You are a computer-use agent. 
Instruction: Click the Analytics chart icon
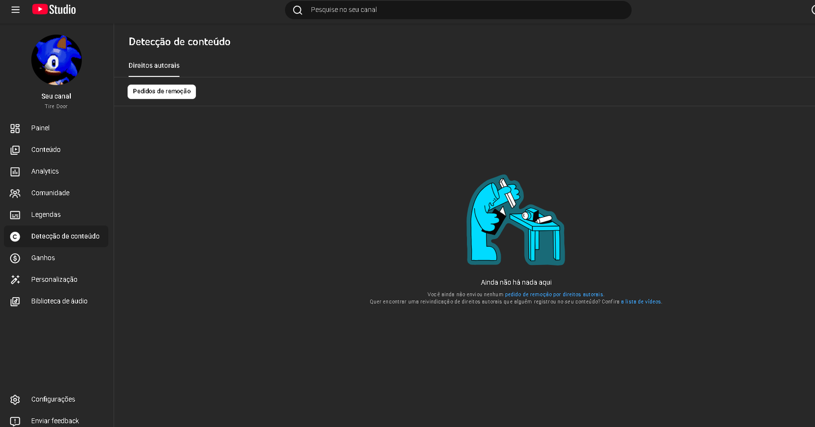coord(15,172)
